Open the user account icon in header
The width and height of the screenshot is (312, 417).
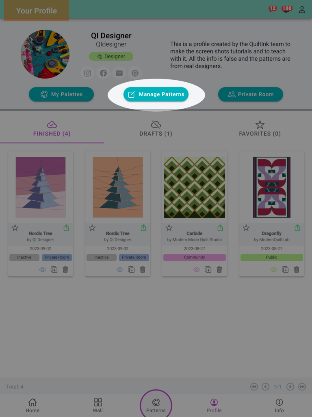pyautogui.click(x=302, y=10)
